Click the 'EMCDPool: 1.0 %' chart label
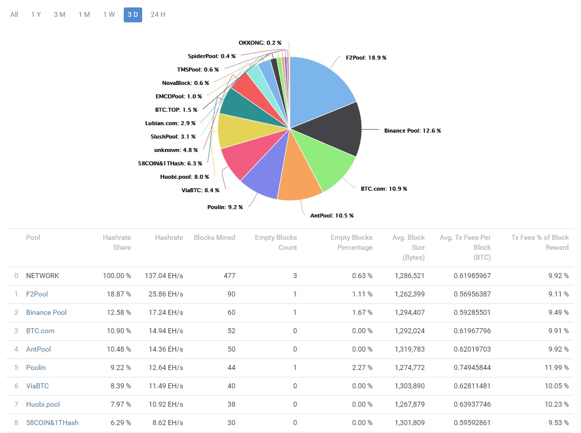 [x=178, y=97]
